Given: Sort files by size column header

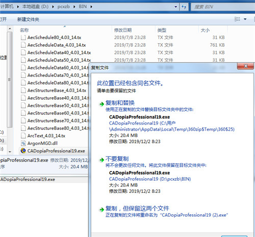Looking at the screenshot, I should (x=205, y=30).
